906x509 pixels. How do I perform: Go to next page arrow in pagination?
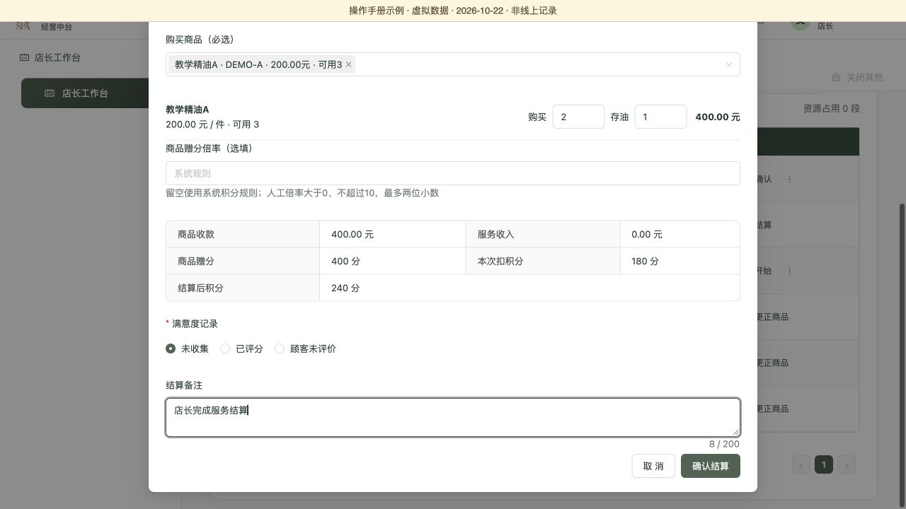click(847, 464)
